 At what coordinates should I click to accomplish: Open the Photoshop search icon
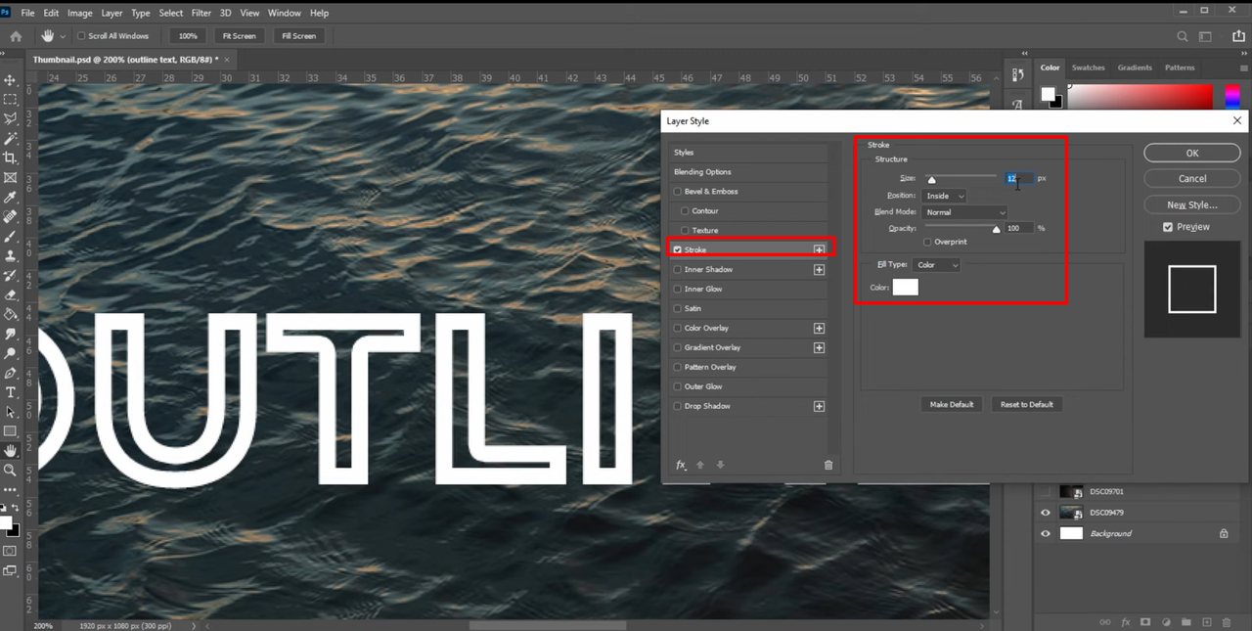pyautogui.click(x=1183, y=36)
